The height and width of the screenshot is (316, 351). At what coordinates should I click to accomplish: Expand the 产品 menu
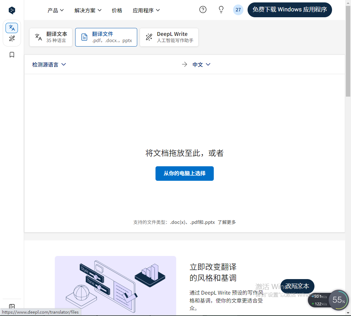point(56,10)
